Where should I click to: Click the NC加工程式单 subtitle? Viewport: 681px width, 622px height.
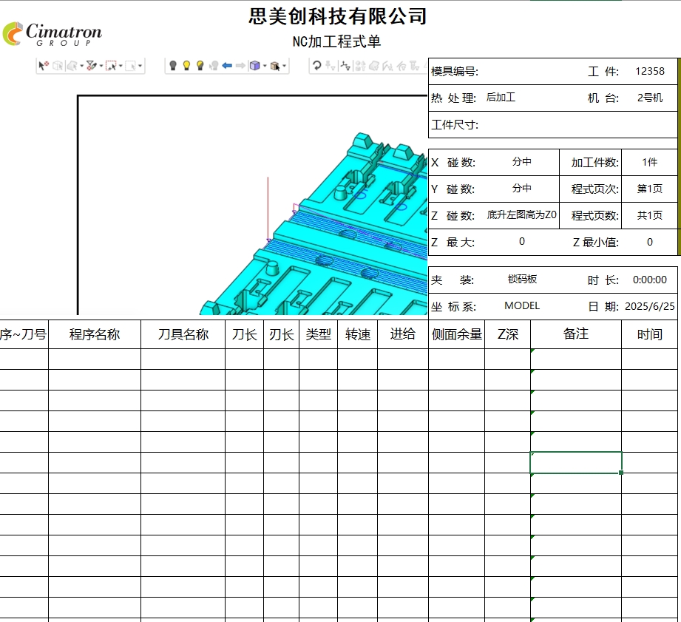coord(336,41)
